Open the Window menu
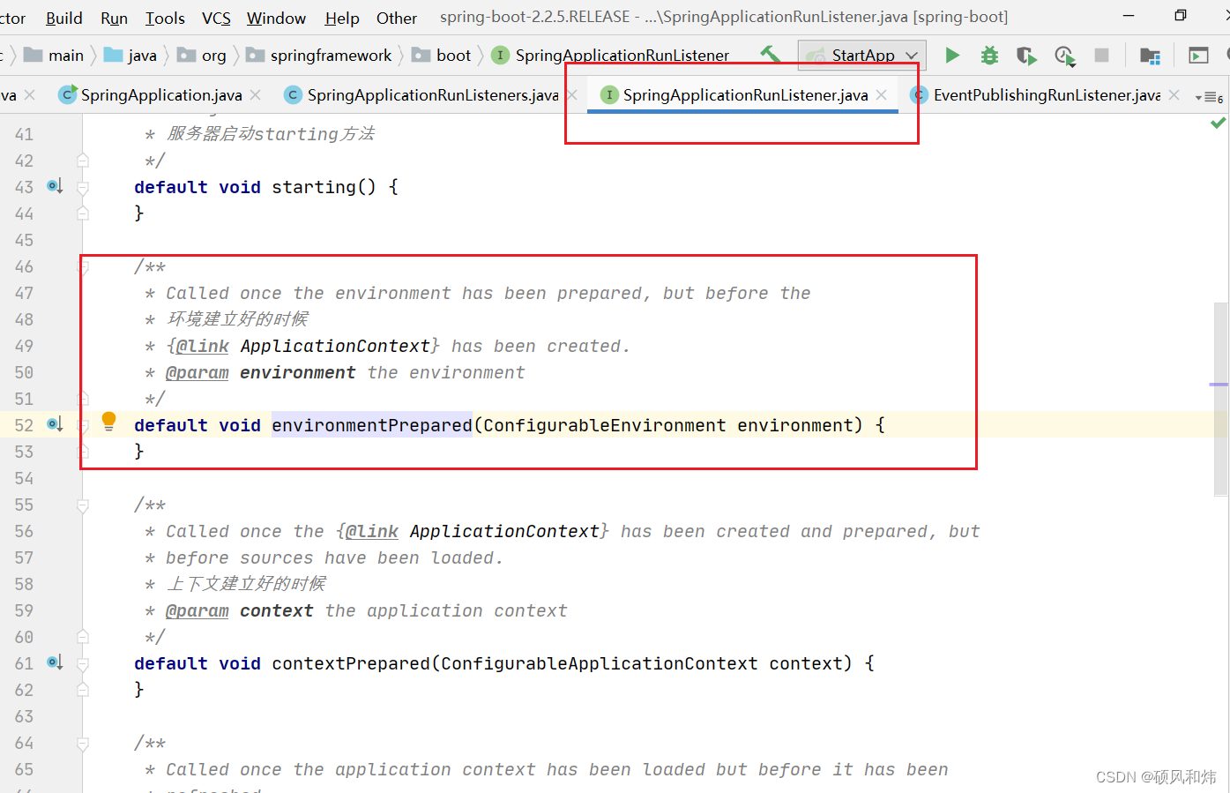 [x=276, y=18]
